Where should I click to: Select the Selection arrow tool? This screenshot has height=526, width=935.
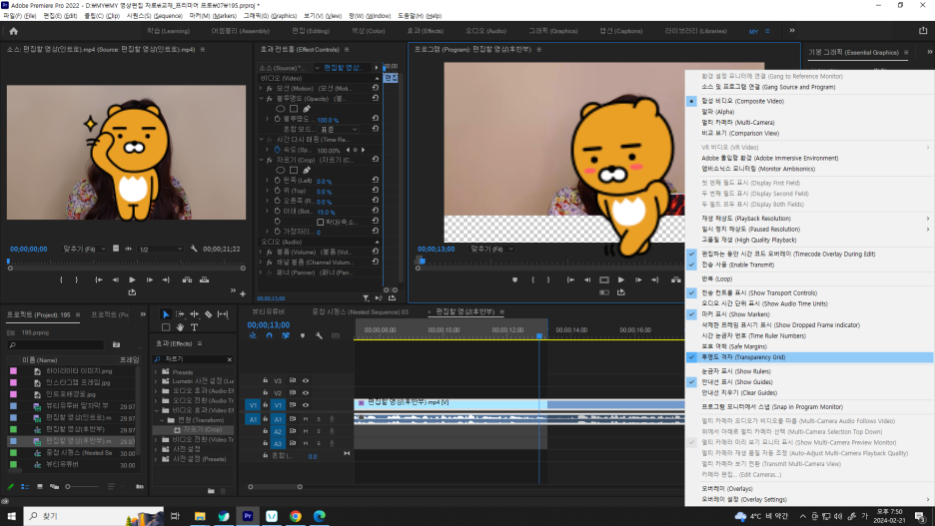click(166, 314)
